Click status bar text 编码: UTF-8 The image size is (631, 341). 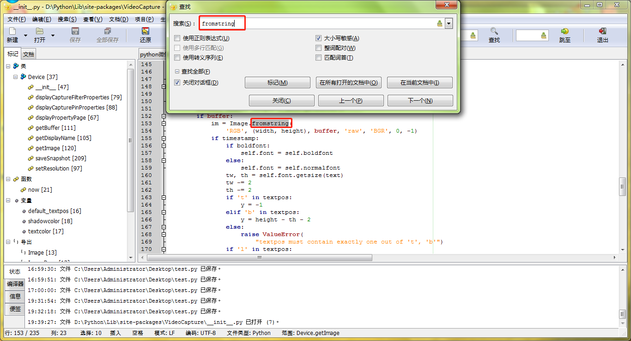click(201, 333)
